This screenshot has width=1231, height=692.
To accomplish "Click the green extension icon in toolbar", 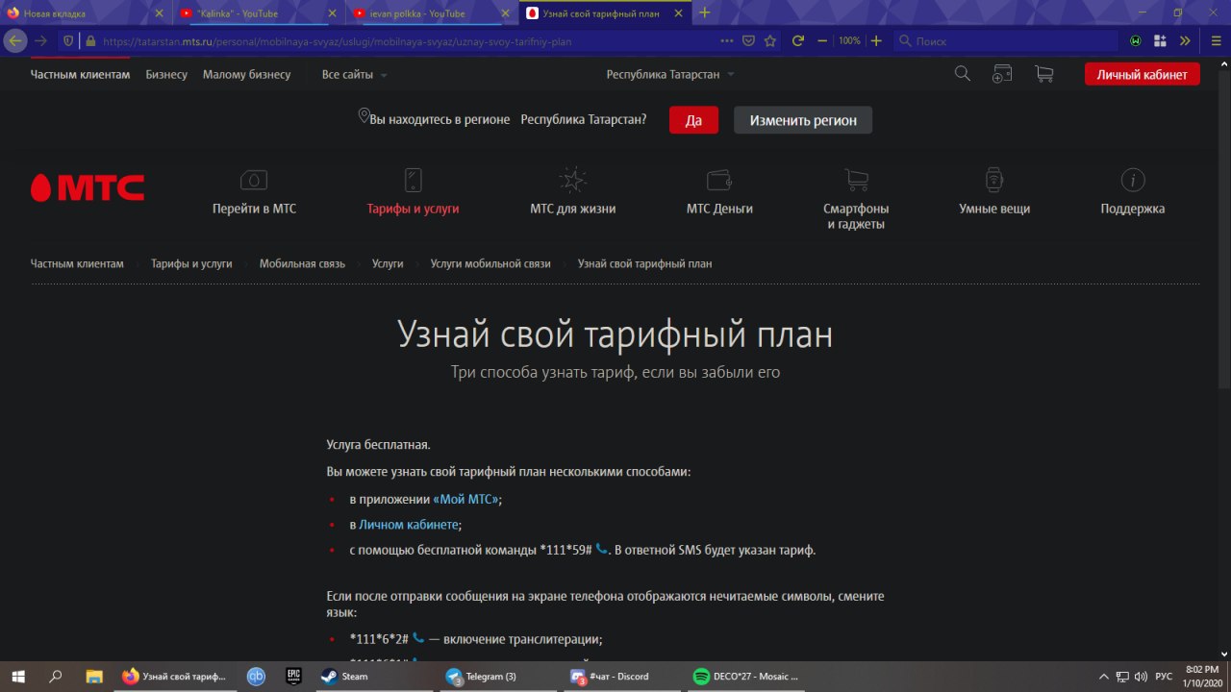I will [1136, 41].
